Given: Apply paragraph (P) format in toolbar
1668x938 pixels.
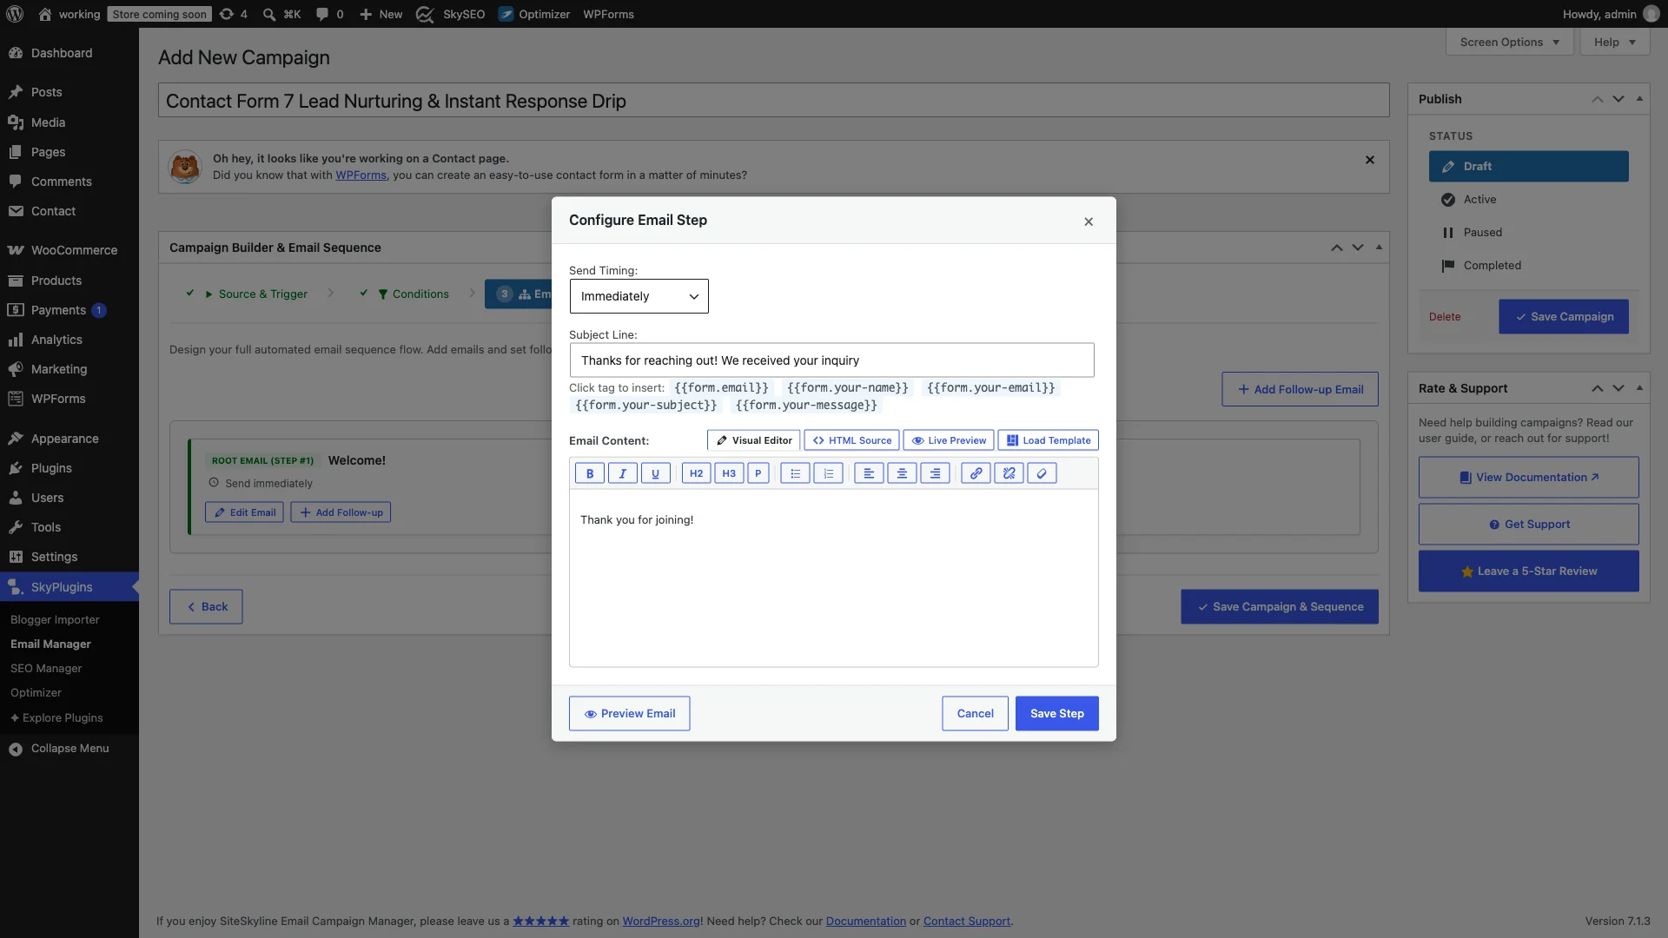Looking at the screenshot, I should tap(758, 473).
